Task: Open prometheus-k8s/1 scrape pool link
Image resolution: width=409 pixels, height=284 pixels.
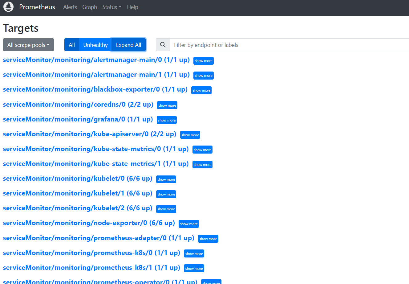Action: coord(91,268)
